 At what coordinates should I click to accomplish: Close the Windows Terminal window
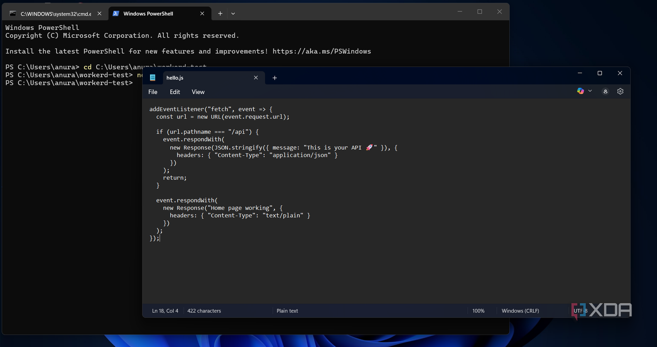[x=499, y=12]
